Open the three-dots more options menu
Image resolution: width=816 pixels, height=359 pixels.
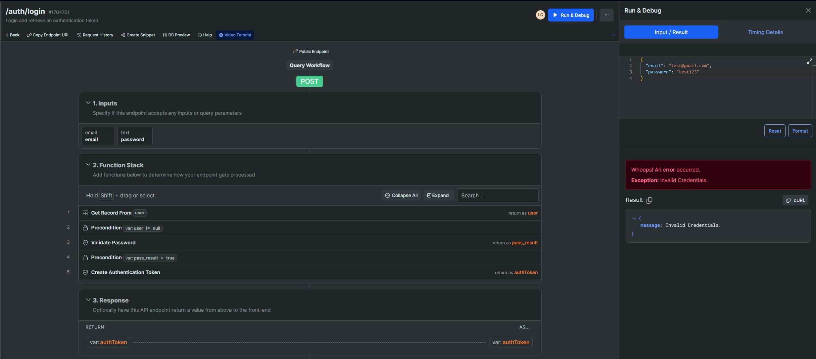pos(606,15)
